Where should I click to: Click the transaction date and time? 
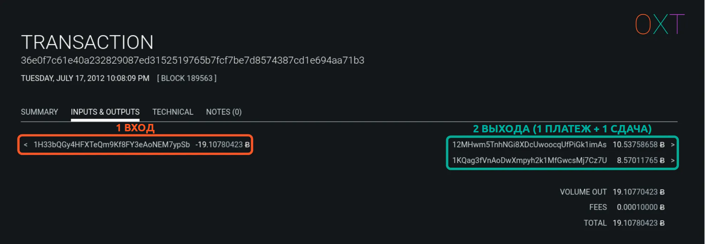click(85, 78)
